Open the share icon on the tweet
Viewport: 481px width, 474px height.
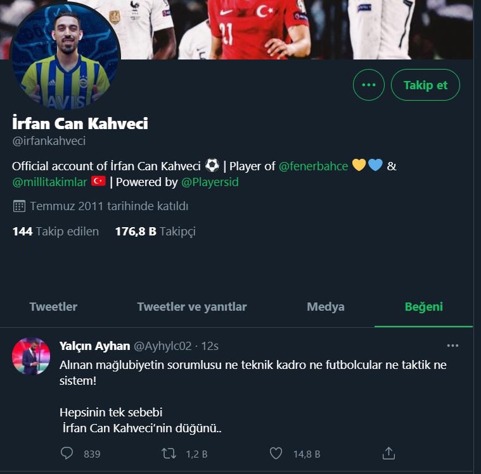coord(389,453)
